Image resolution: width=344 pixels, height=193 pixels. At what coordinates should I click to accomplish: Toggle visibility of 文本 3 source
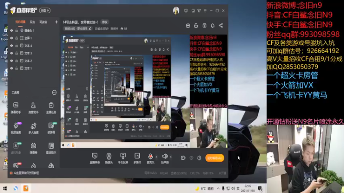(12, 53)
